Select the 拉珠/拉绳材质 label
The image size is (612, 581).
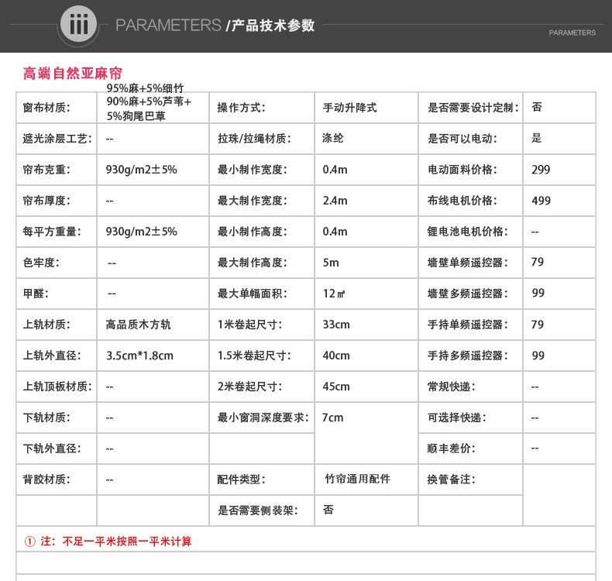254,139
